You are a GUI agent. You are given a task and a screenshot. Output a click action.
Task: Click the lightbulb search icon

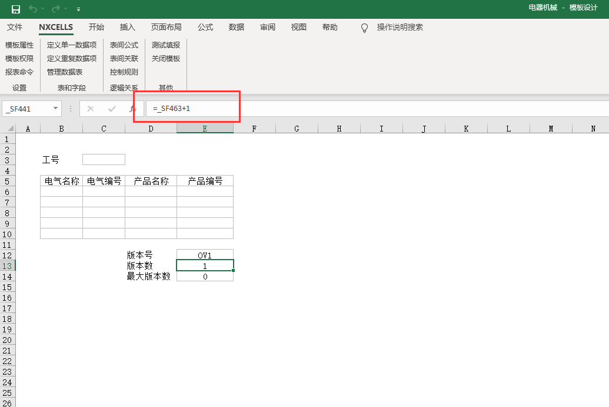click(365, 28)
